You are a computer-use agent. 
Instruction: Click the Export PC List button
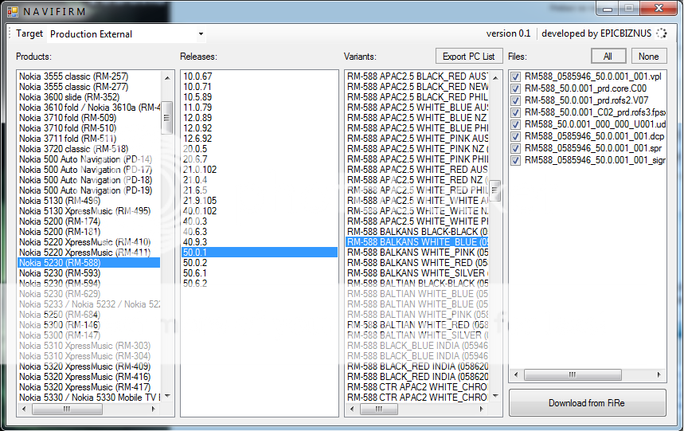click(469, 57)
